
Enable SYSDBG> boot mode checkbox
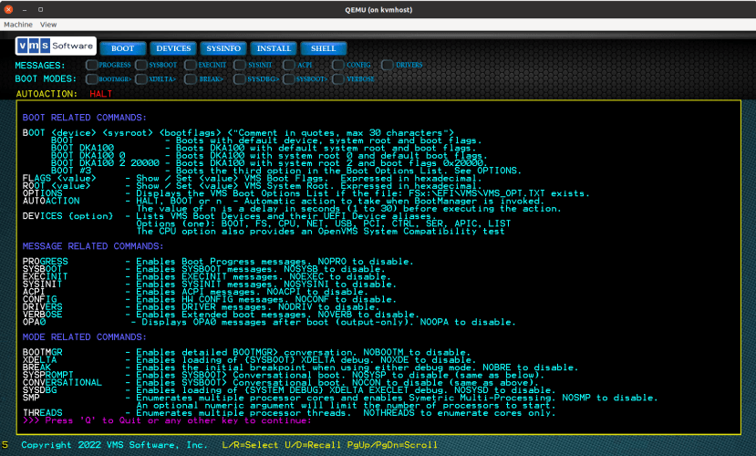pos(240,79)
